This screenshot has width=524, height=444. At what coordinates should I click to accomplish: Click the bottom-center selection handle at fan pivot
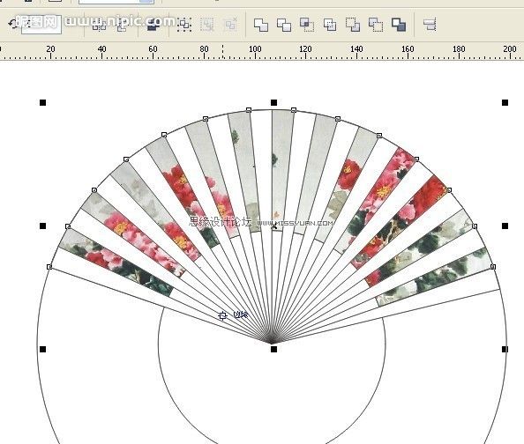pyautogui.click(x=273, y=349)
